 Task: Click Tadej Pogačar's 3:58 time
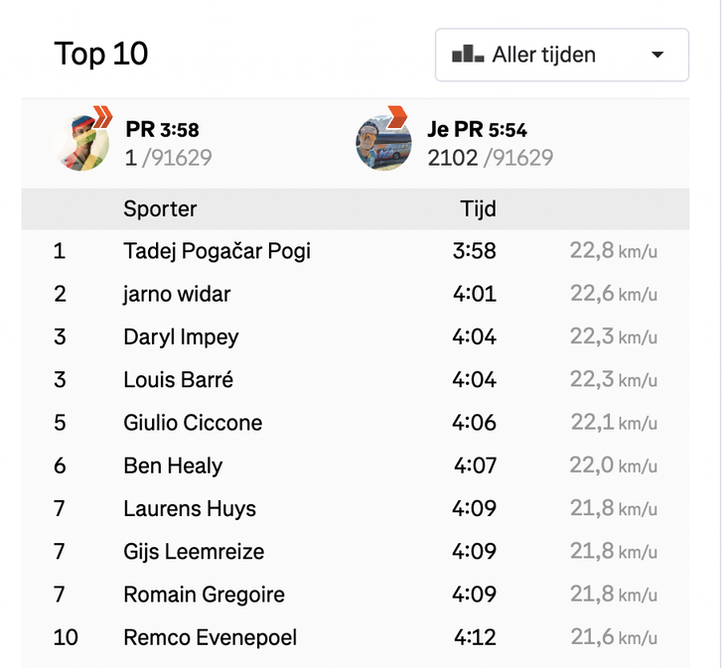point(474,251)
